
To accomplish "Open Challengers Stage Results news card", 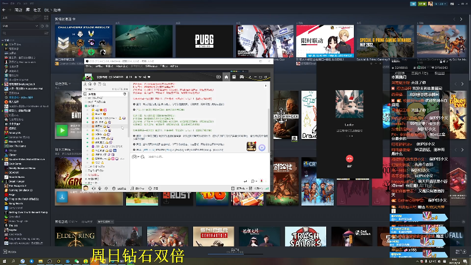I will click(x=84, y=41).
